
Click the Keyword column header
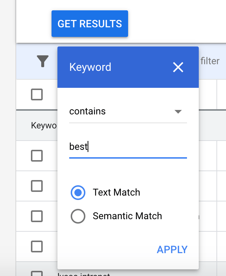pos(43,125)
